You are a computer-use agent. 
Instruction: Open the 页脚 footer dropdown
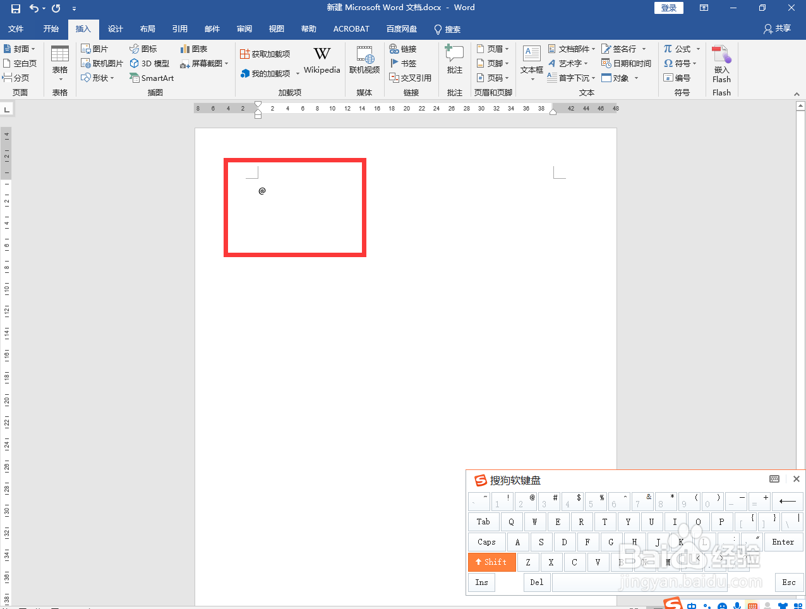[493, 63]
